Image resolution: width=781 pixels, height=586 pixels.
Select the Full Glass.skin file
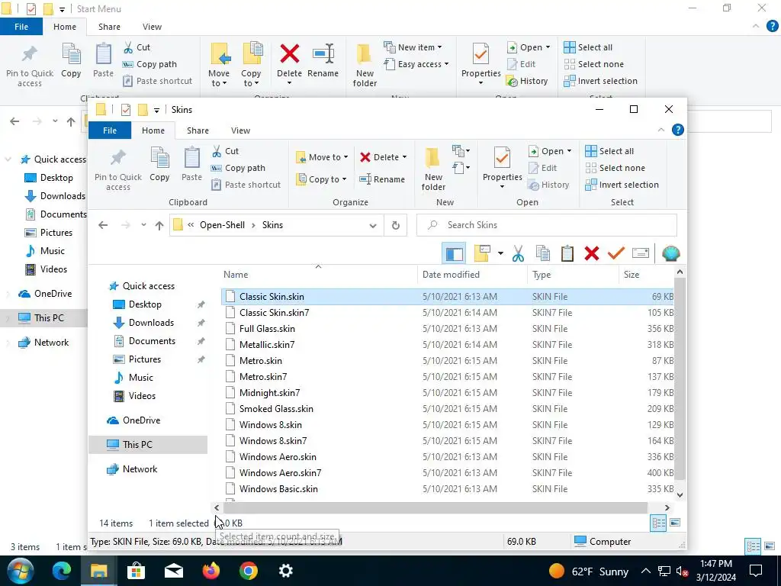pos(267,329)
